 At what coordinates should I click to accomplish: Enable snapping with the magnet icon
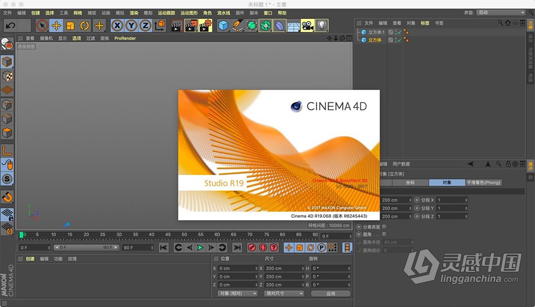tap(7, 197)
